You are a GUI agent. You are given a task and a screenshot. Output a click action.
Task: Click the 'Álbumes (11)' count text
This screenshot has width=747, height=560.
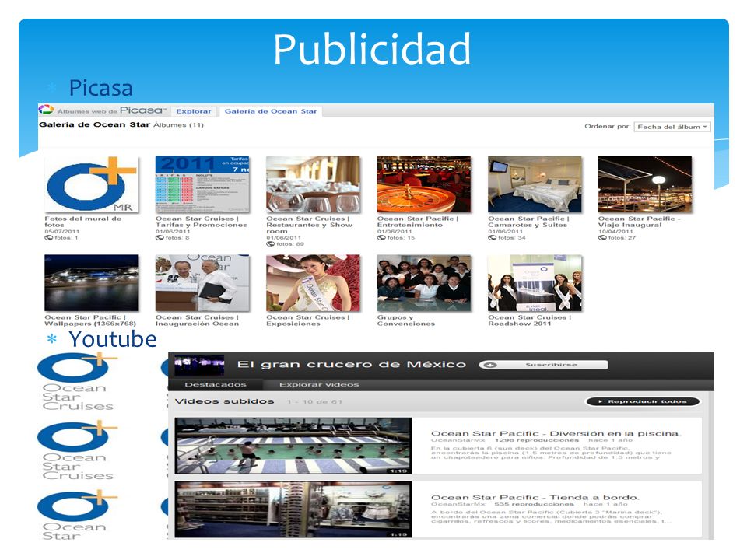pos(178,124)
